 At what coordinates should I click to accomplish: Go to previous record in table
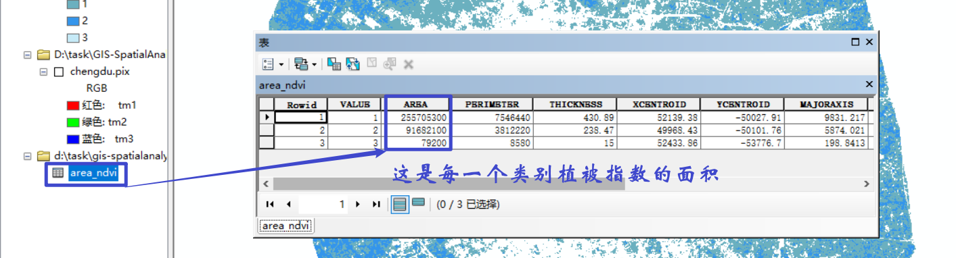[288, 204]
